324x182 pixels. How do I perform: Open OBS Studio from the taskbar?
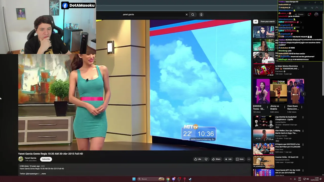click(x=179, y=179)
